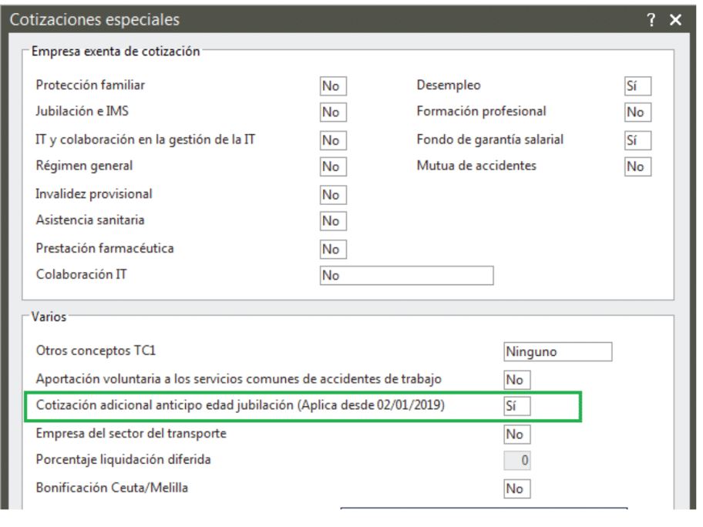Click the Bonificación Ceuta/Melilla No field
Viewport: 703px width, 527px height.
pyautogui.click(x=517, y=488)
